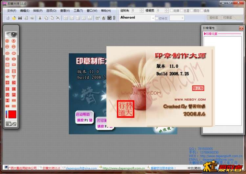Viewport: 246px width, 174px height.
Task: Click the large red color swatch
Action: [12, 114]
